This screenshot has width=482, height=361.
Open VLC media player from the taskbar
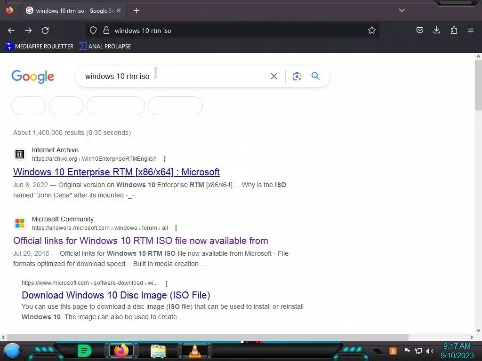194,351
